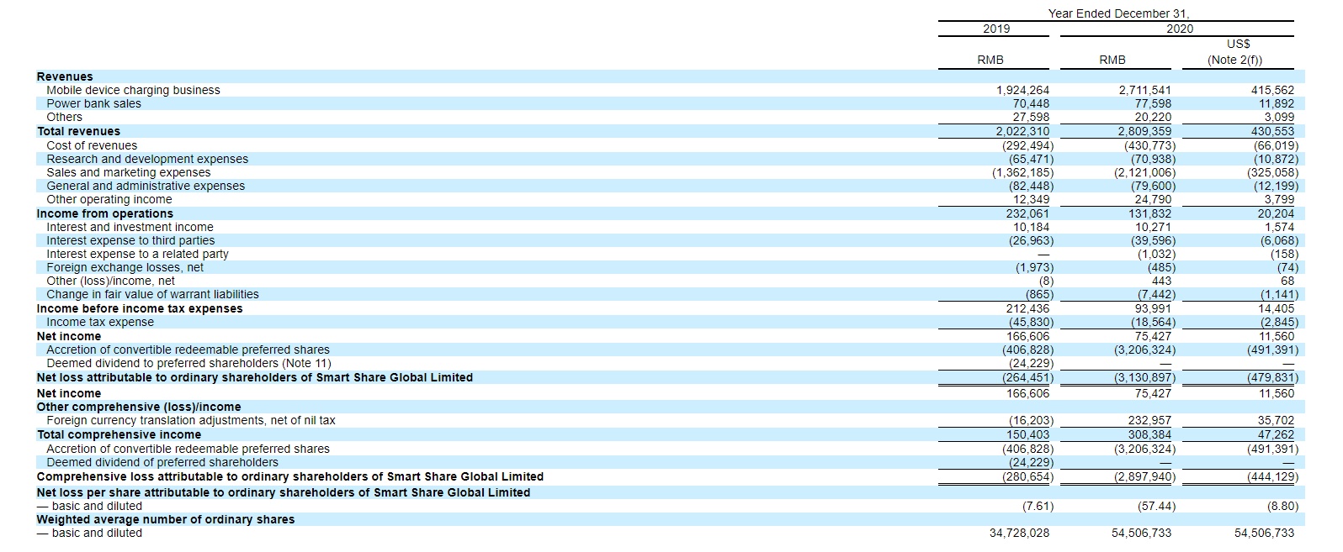Screen dimensions: 1343x552
Task: Select the Cost of revenues row label
Action: 92,145
